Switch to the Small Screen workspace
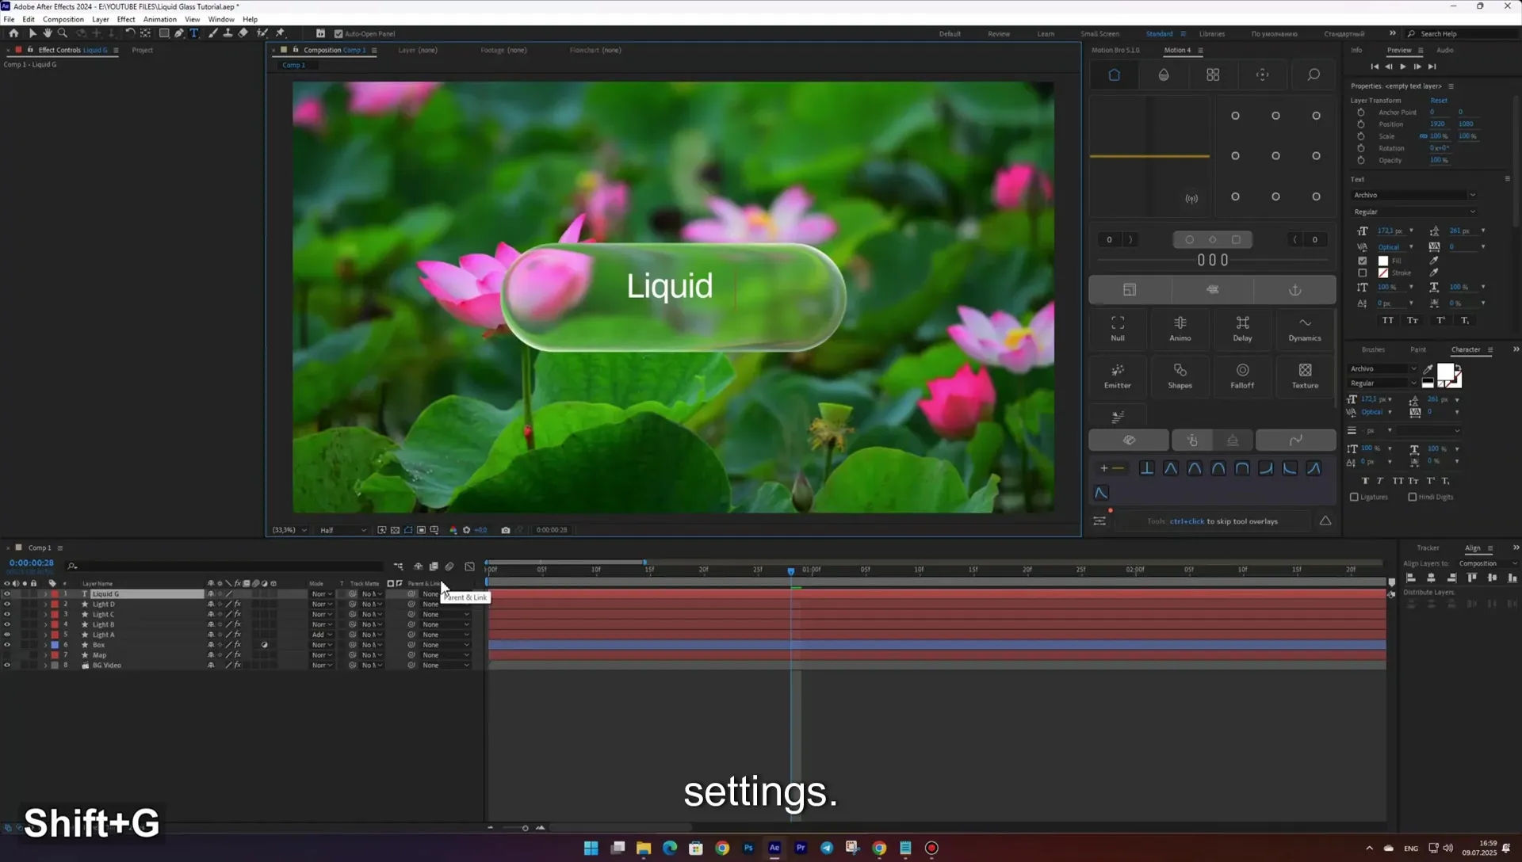The height and width of the screenshot is (862, 1522). click(1099, 34)
